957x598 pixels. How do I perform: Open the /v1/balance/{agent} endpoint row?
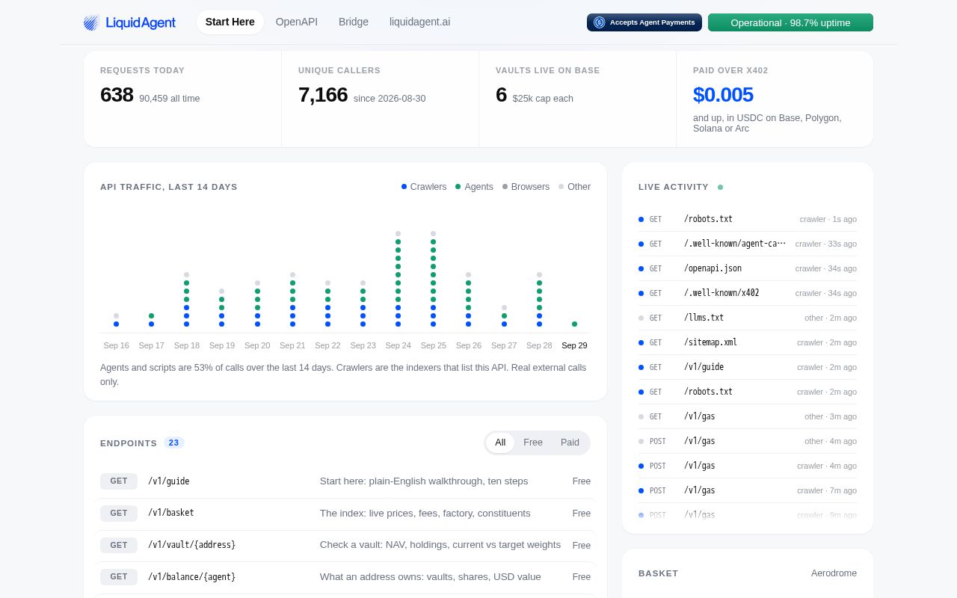click(345, 577)
